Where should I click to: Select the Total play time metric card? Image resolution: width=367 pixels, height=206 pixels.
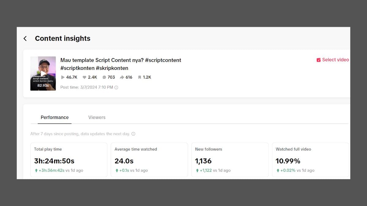coord(69,160)
